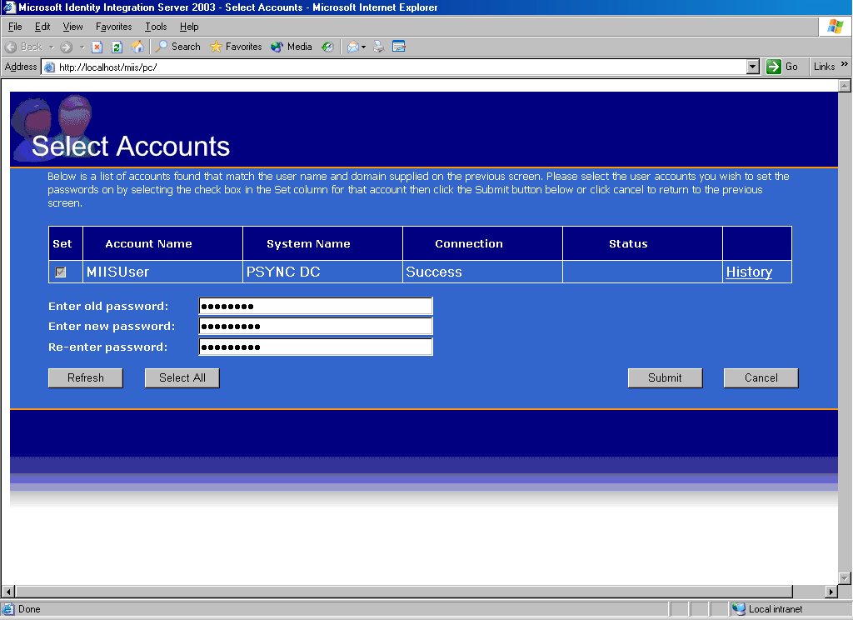Screen dimensions: 853x620
Task: Open the Favorites star toolbar button
Action: coord(236,47)
